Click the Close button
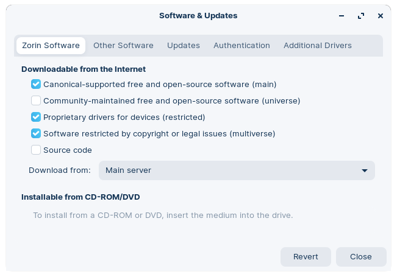This screenshot has height=277, width=397. [361, 257]
